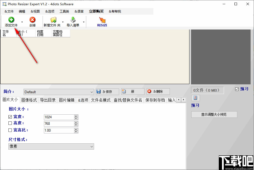Open the 尺寸格式 unit dropdown showing 像素

(91, 146)
